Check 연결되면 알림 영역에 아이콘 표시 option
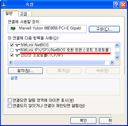This screenshot has width=128, height=126. point(10,100)
